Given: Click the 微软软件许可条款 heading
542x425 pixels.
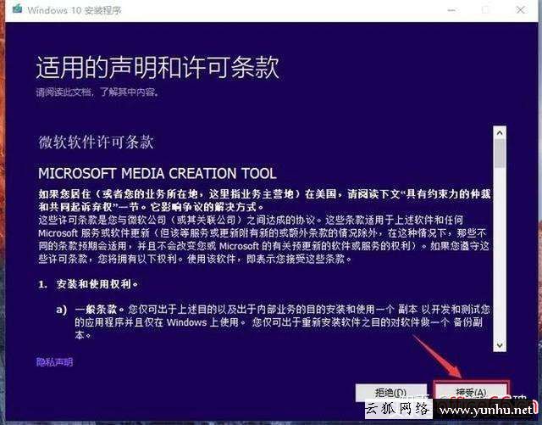Looking at the screenshot, I should 96,142.
